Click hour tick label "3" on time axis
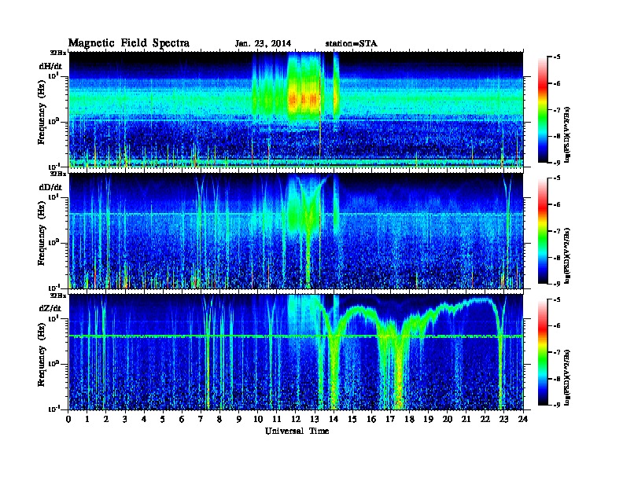 click(125, 419)
